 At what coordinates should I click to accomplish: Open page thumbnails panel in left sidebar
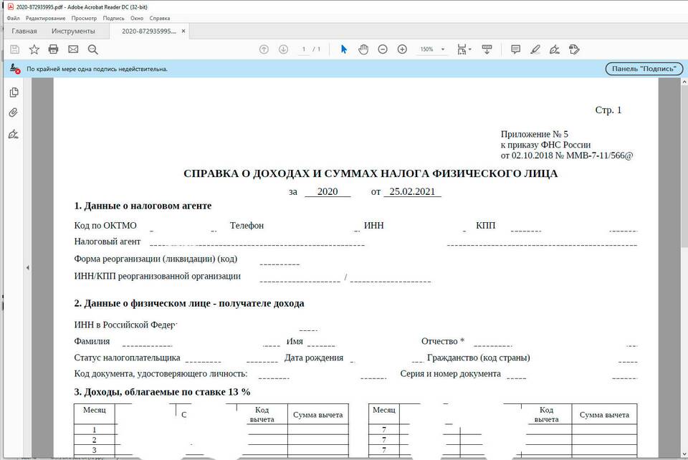[x=14, y=92]
